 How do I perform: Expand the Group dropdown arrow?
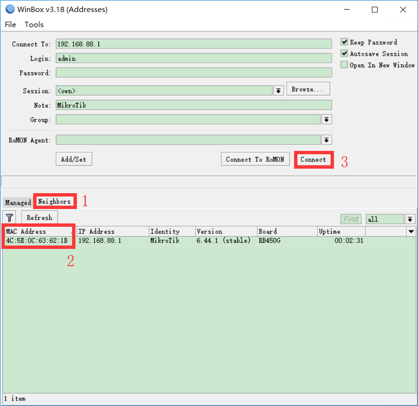click(x=327, y=120)
